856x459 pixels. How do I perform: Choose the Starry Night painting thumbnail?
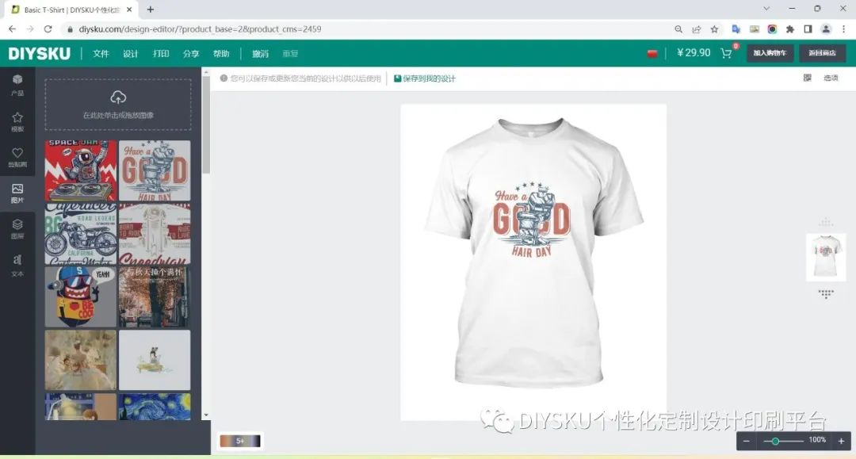155,407
